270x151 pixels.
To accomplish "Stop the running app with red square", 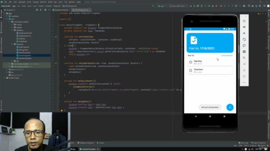I will pos(216,6).
